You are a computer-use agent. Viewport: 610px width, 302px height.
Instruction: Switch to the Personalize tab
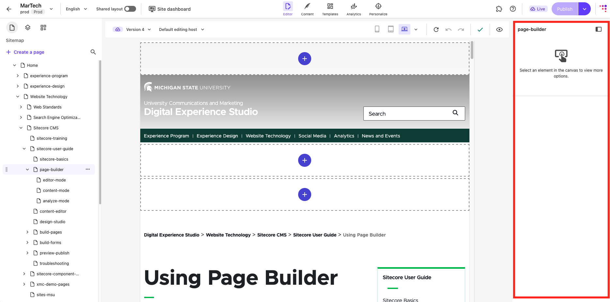point(378,9)
